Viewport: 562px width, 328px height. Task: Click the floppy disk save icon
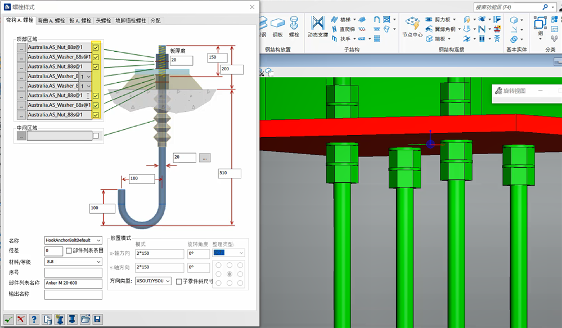(97, 319)
